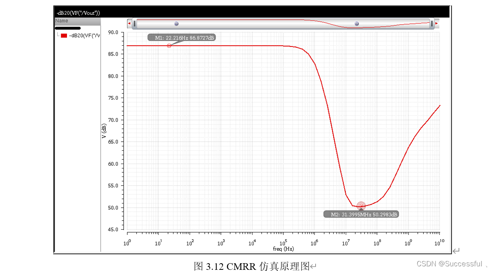Grab the right handle of the overview zoom bar
The height and width of the screenshot is (271, 493).
(x=432, y=23)
